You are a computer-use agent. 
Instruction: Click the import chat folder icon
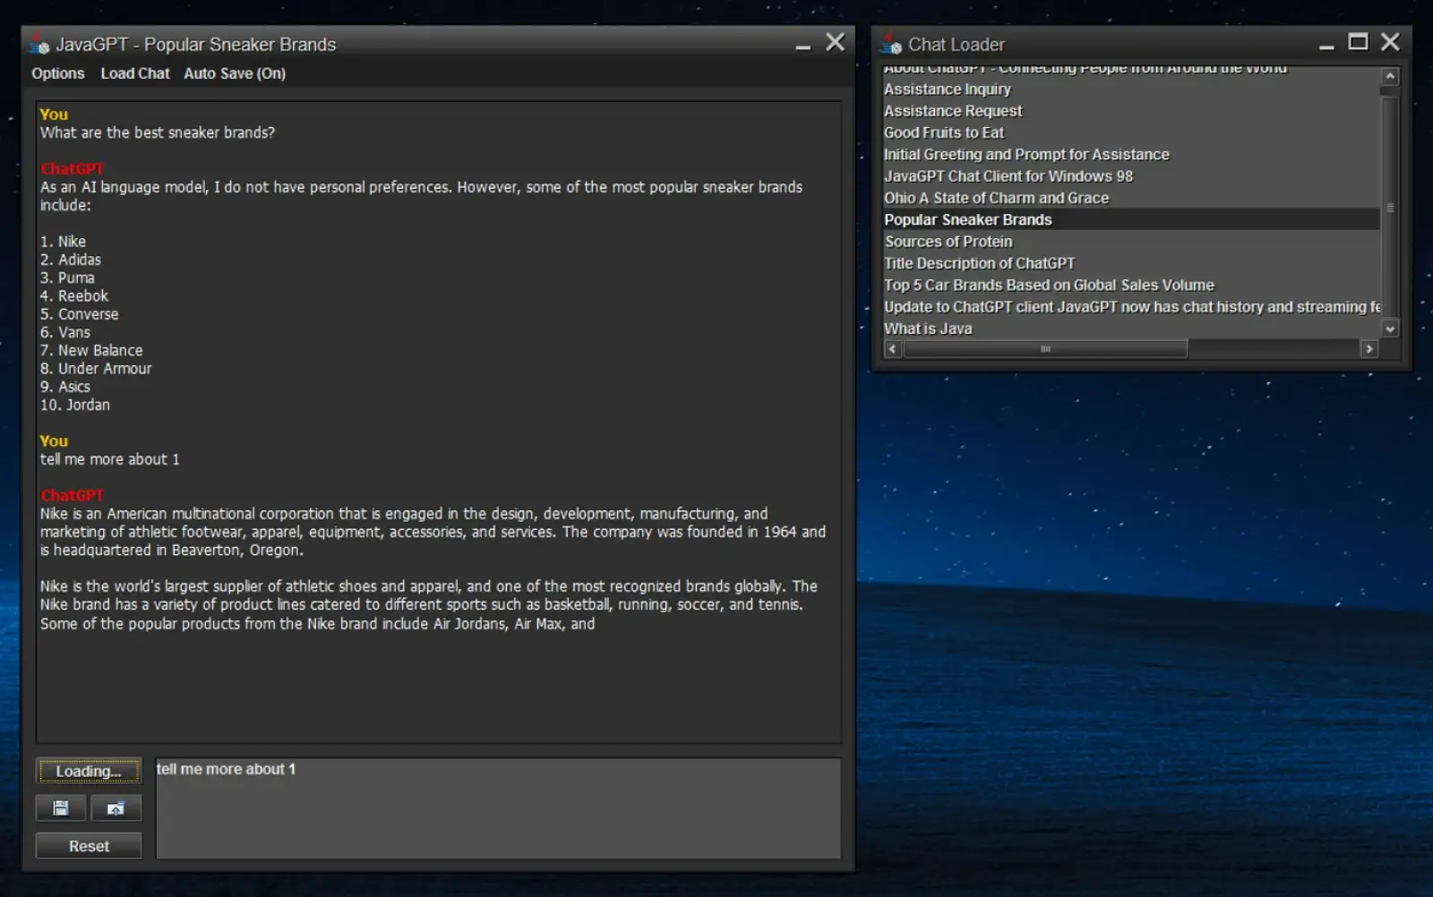tap(116, 808)
